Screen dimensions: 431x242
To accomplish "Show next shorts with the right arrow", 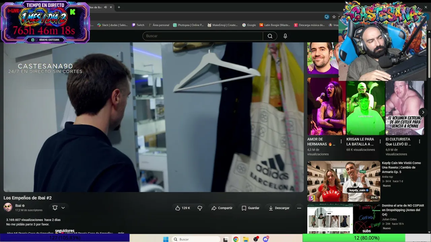I will [x=423, y=112].
